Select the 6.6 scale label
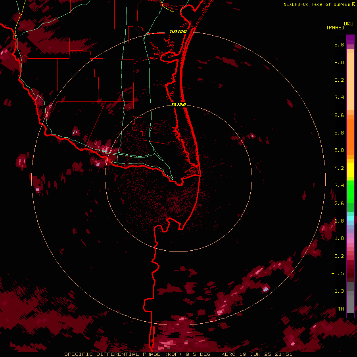The image size is (357, 357). point(339,115)
